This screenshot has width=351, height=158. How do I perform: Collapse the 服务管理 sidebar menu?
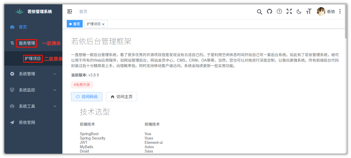click(x=33, y=43)
